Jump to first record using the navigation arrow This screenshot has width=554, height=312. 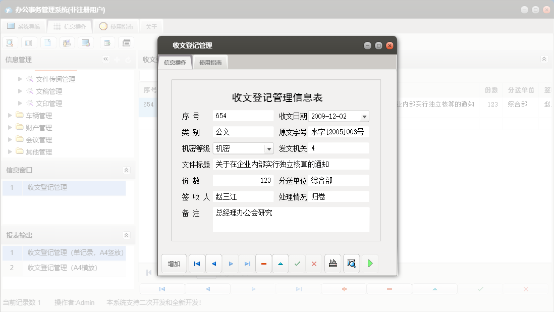click(x=197, y=263)
